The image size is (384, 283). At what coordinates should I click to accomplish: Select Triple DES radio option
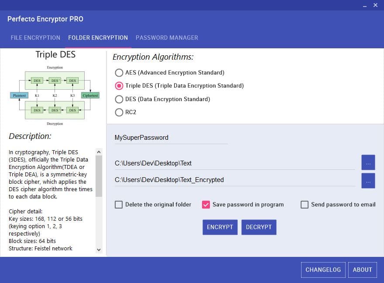[x=119, y=86]
